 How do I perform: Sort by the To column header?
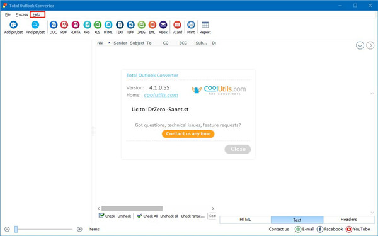pyautogui.click(x=149, y=43)
